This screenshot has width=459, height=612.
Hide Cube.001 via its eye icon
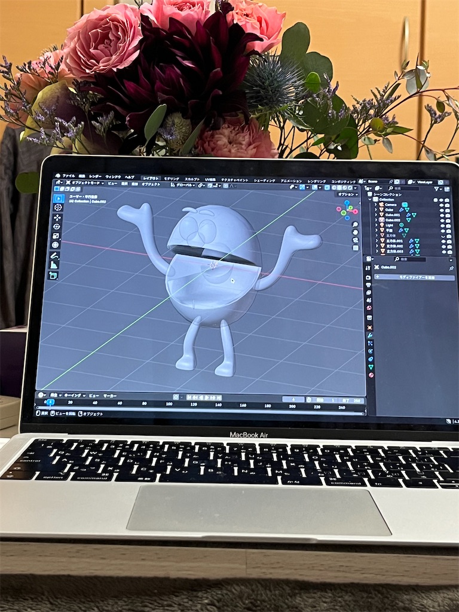442,215
